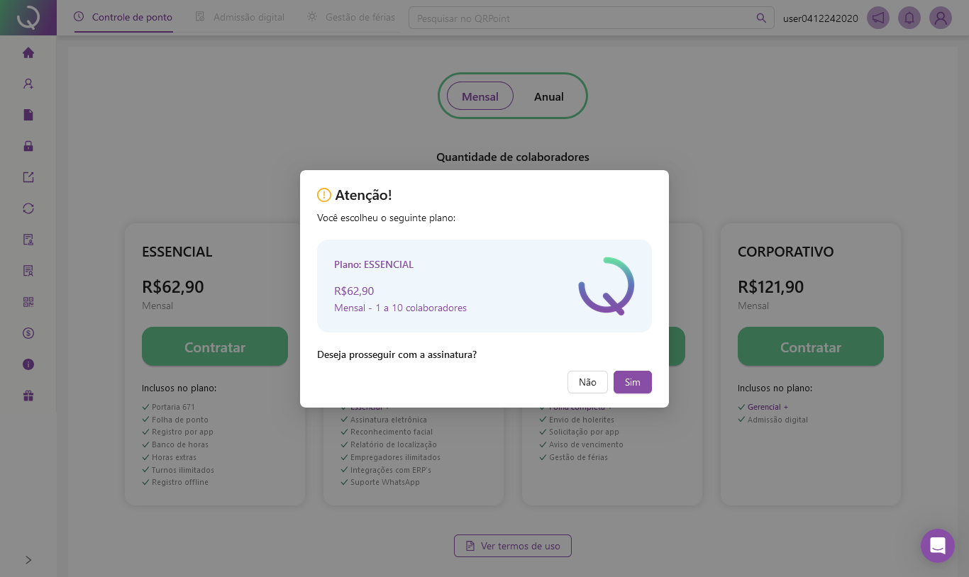Confirm subscription with Sim button
969x577 pixels.
point(632,382)
